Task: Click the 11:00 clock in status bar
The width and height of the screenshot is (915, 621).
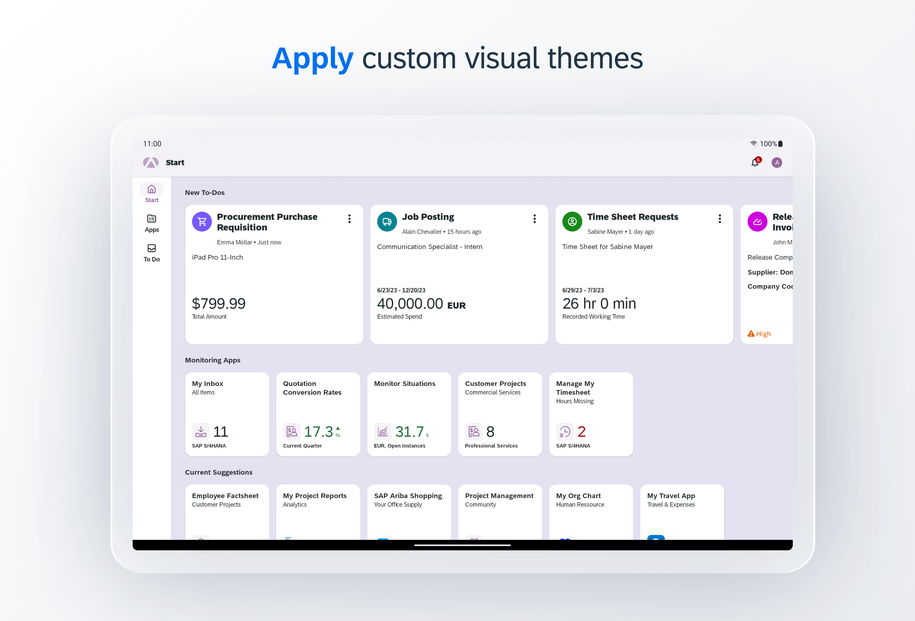Action: [x=152, y=144]
